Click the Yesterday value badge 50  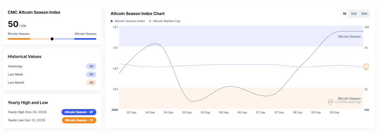click(91, 66)
